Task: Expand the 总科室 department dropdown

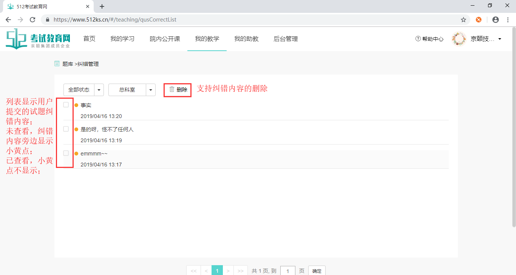Action: (150, 90)
